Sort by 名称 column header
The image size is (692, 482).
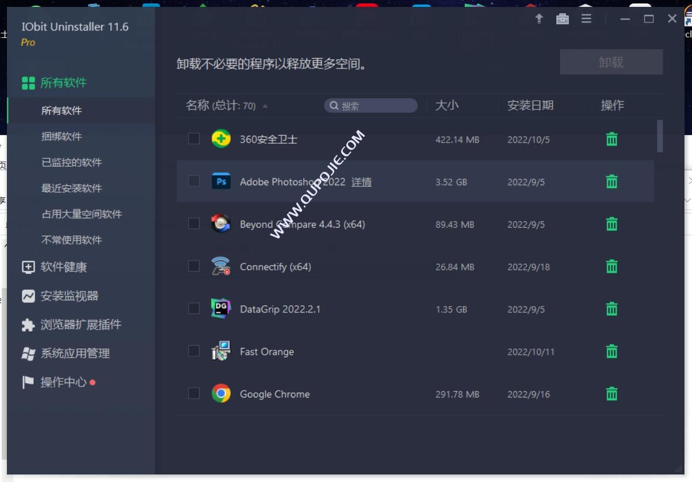[197, 105]
